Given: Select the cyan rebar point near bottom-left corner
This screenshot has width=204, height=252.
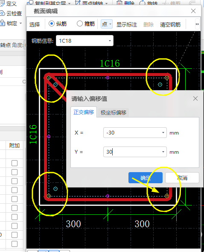Looking at the screenshot, I should (55, 189).
